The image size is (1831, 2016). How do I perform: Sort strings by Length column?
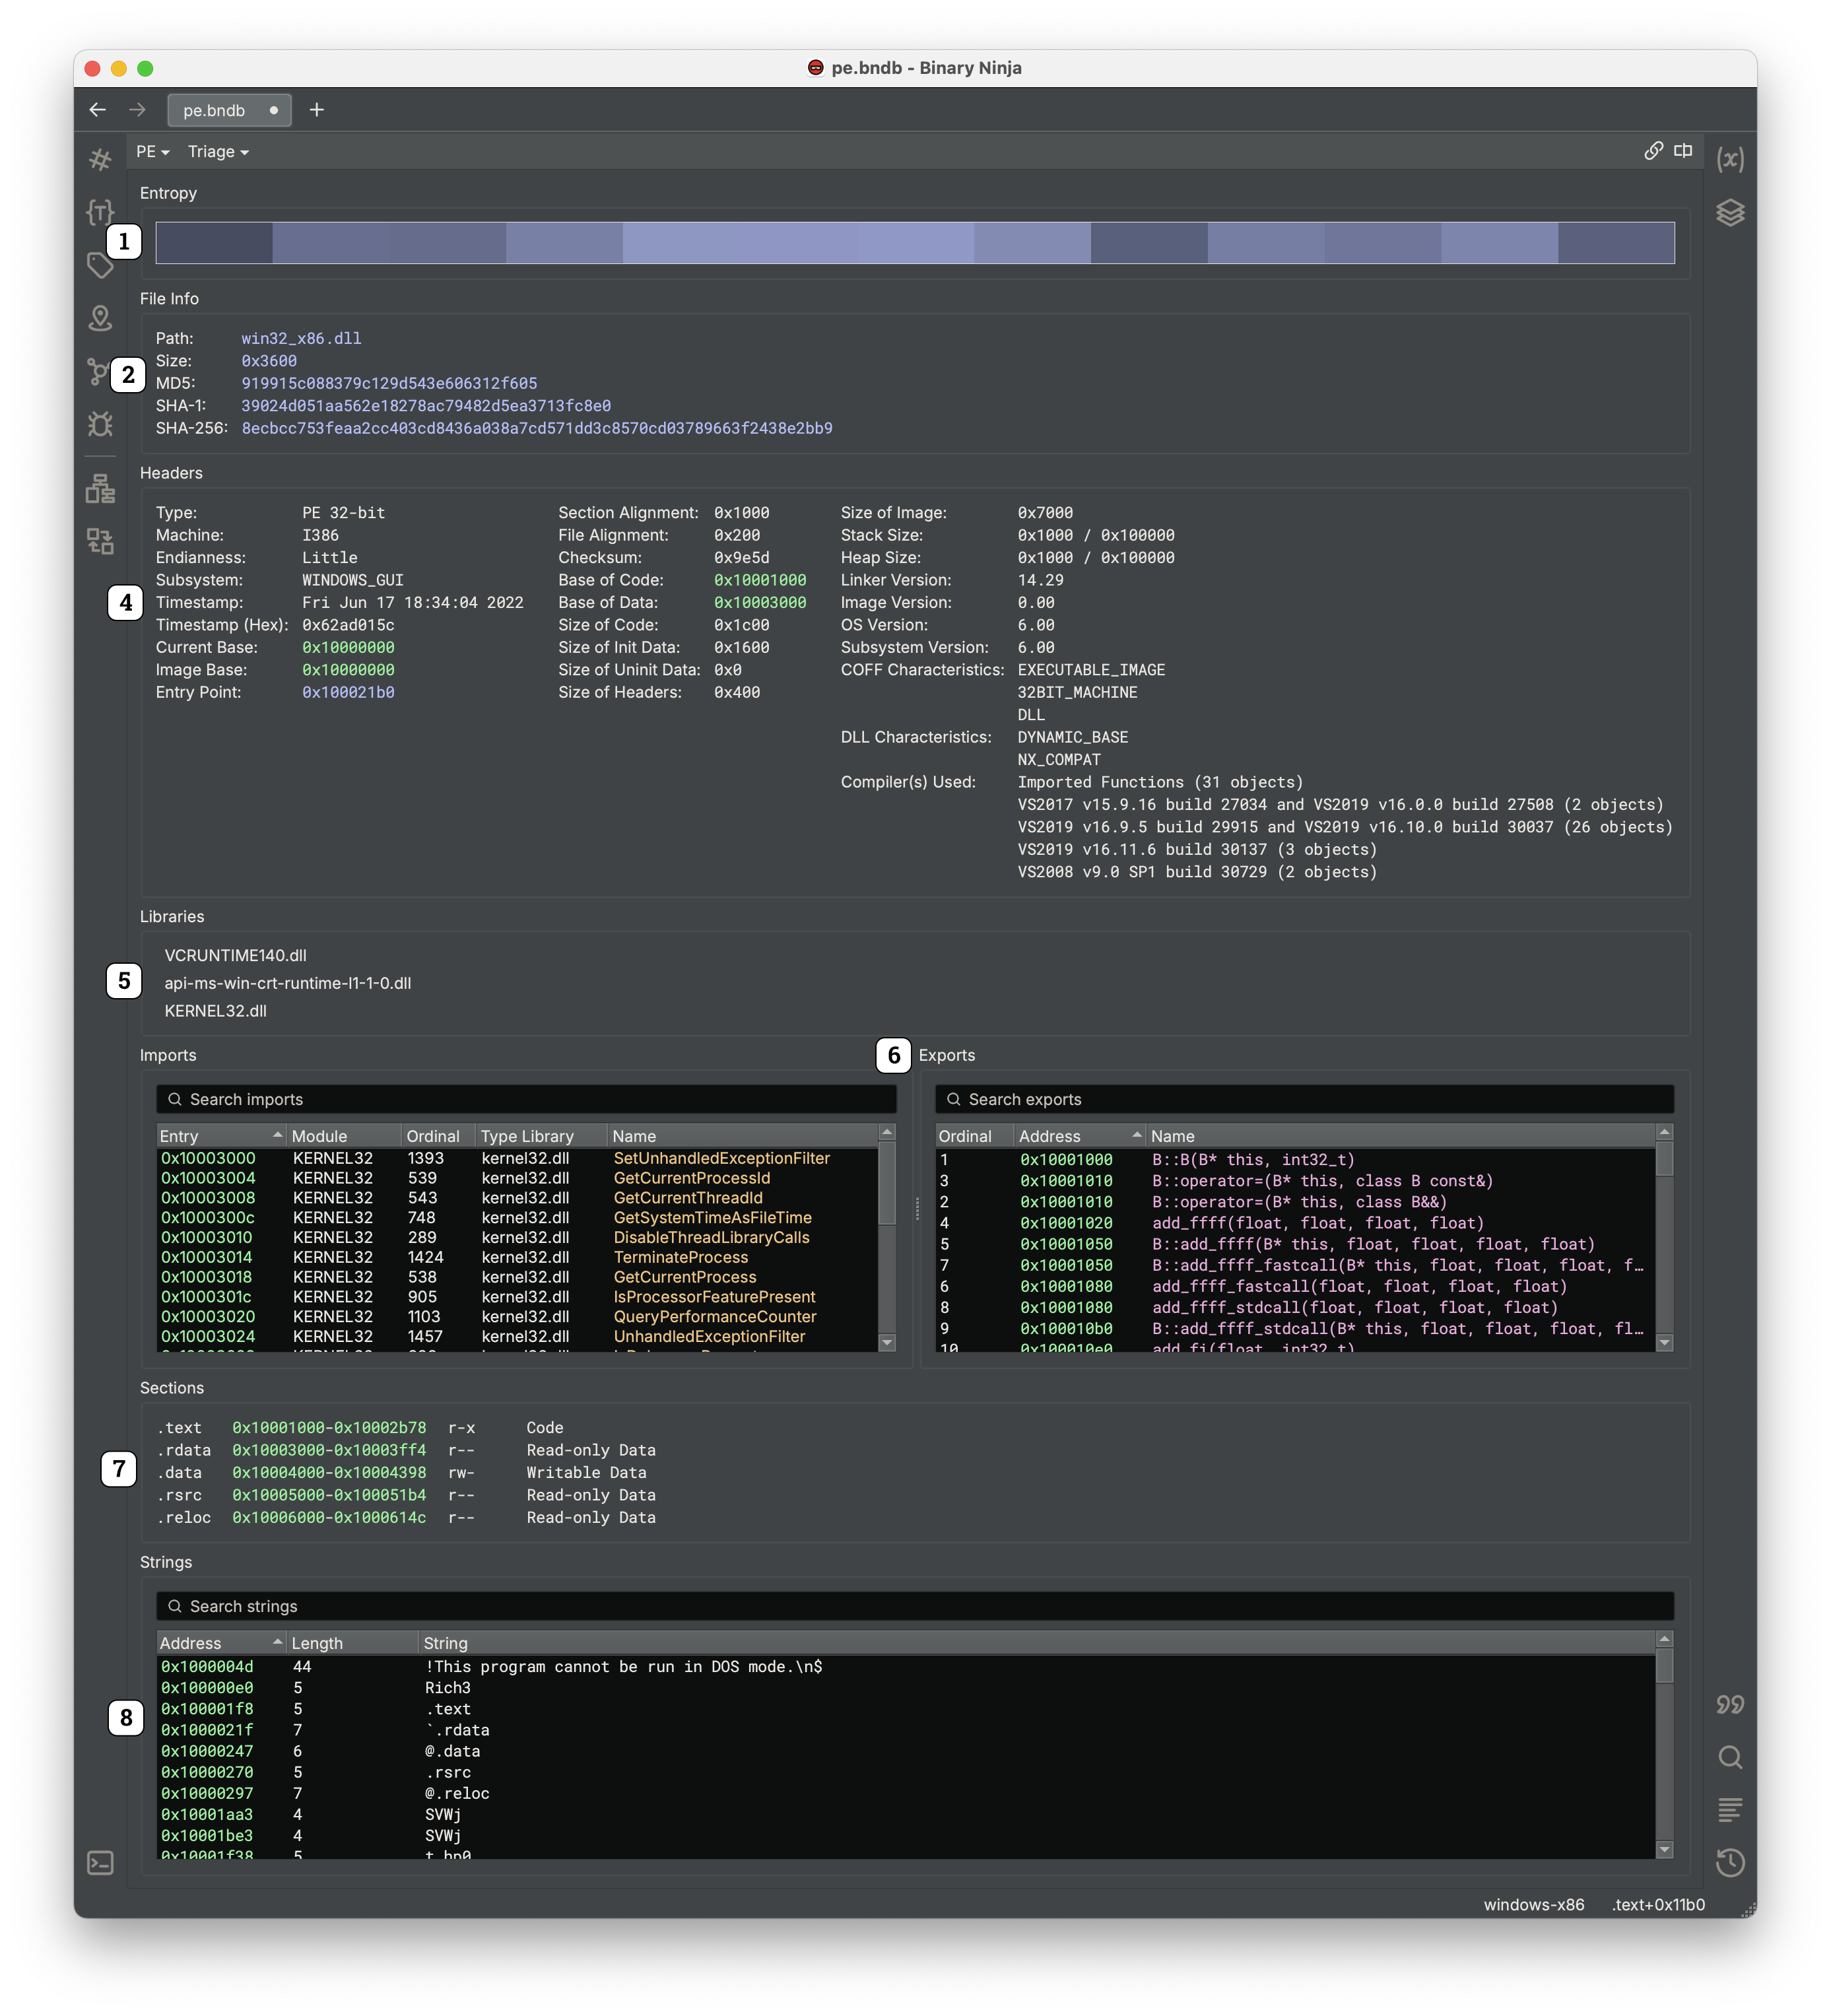(x=352, y=1643)
